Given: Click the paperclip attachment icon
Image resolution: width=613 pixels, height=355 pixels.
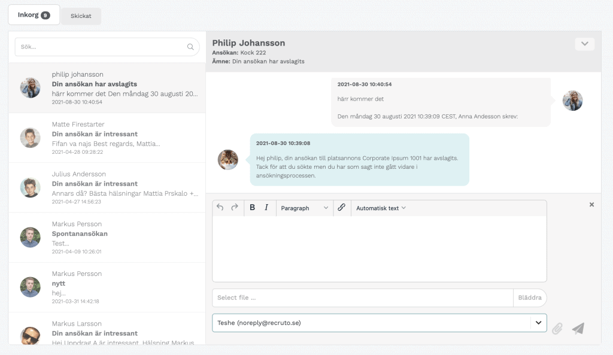Looking at the screenshot, I should (x=557, y=329).
